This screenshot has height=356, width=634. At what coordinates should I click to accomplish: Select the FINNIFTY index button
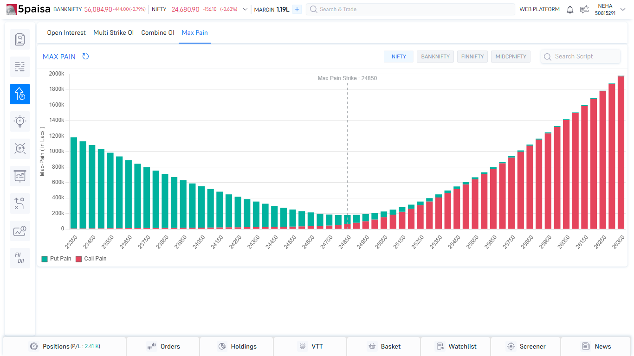tap(472, 57)
